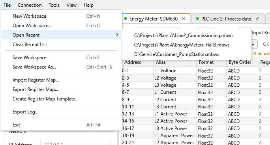The width and height of the screenshot is (270, 145).
Task: Click the Address column header
Action: [138, 62]
